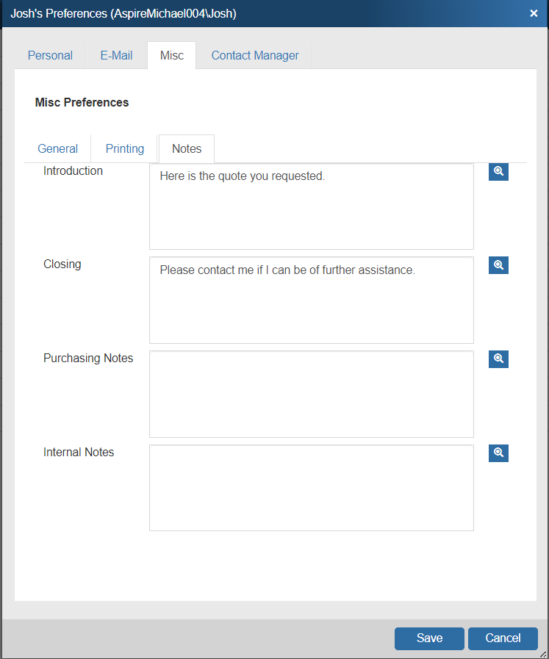Switch to the Personal tab
The width and height of the screenshot is (549, 659).
tap(50, 55)
